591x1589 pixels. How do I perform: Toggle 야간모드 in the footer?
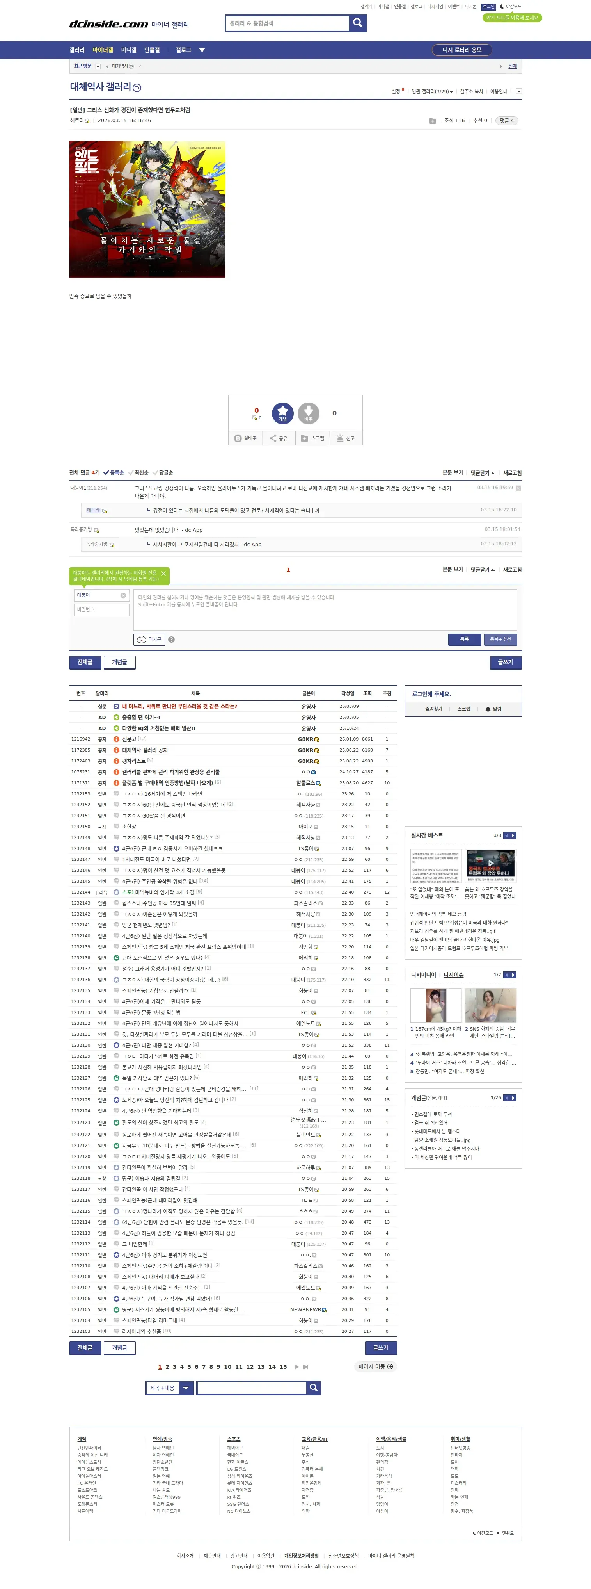(483, 1533)
